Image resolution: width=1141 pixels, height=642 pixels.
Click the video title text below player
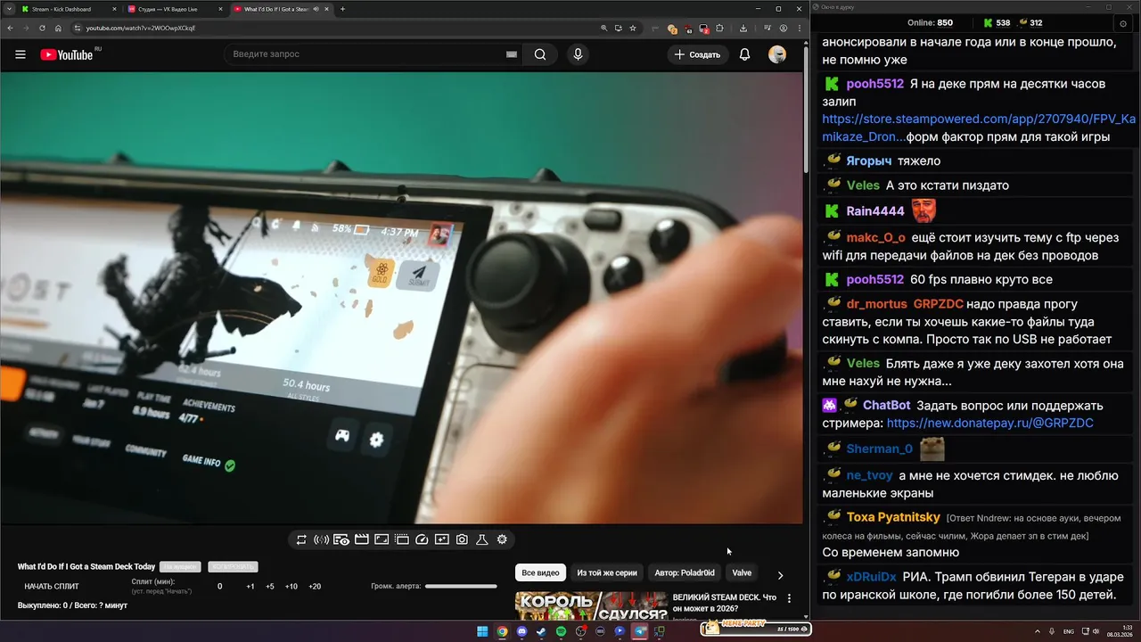coord(86,567)
